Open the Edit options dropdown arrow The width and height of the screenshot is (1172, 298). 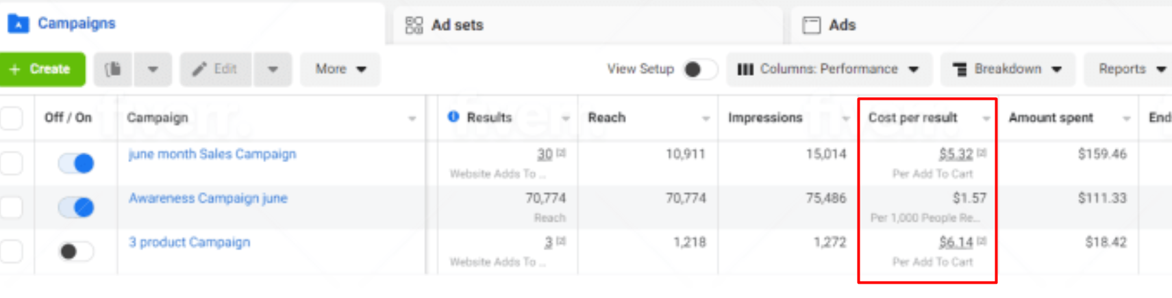click(x=273, y=69)
